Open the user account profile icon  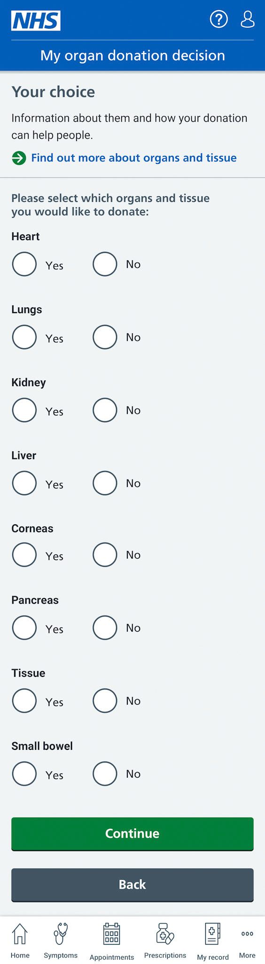tap(247, 19)
